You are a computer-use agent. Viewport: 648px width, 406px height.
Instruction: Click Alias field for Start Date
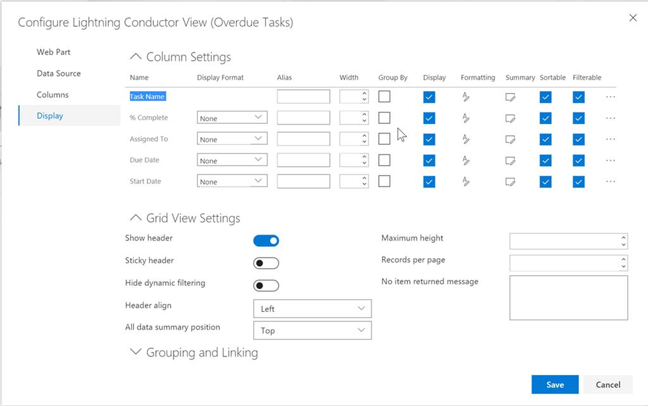[304, 181]
